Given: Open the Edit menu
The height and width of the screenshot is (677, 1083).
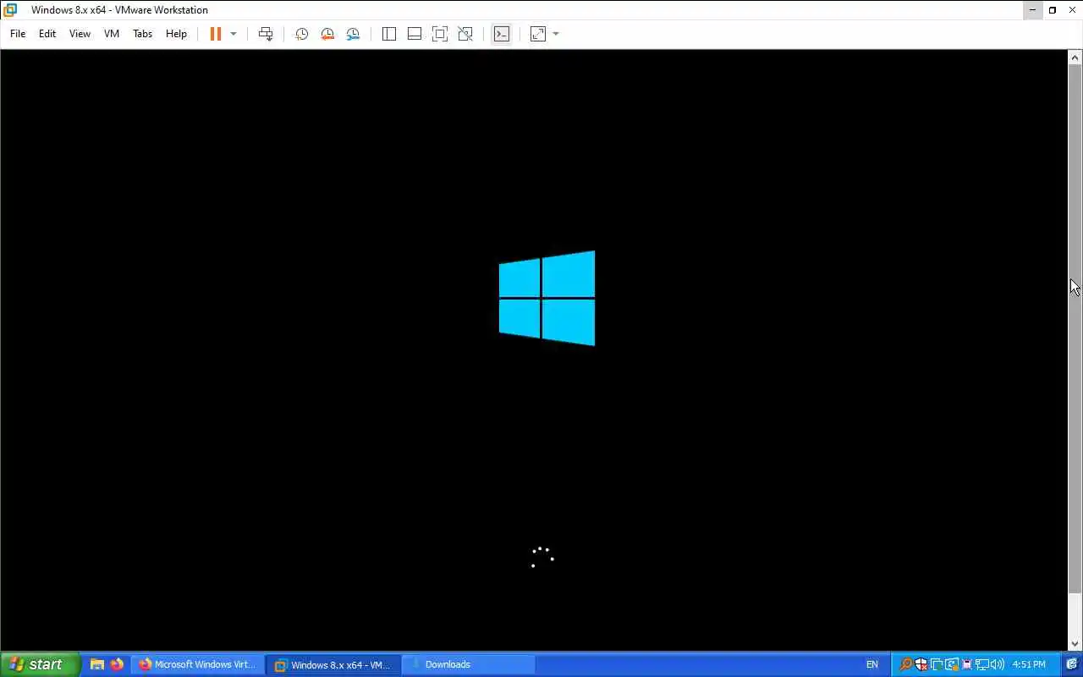Looking at the screenshot, I should coord(47,34).
